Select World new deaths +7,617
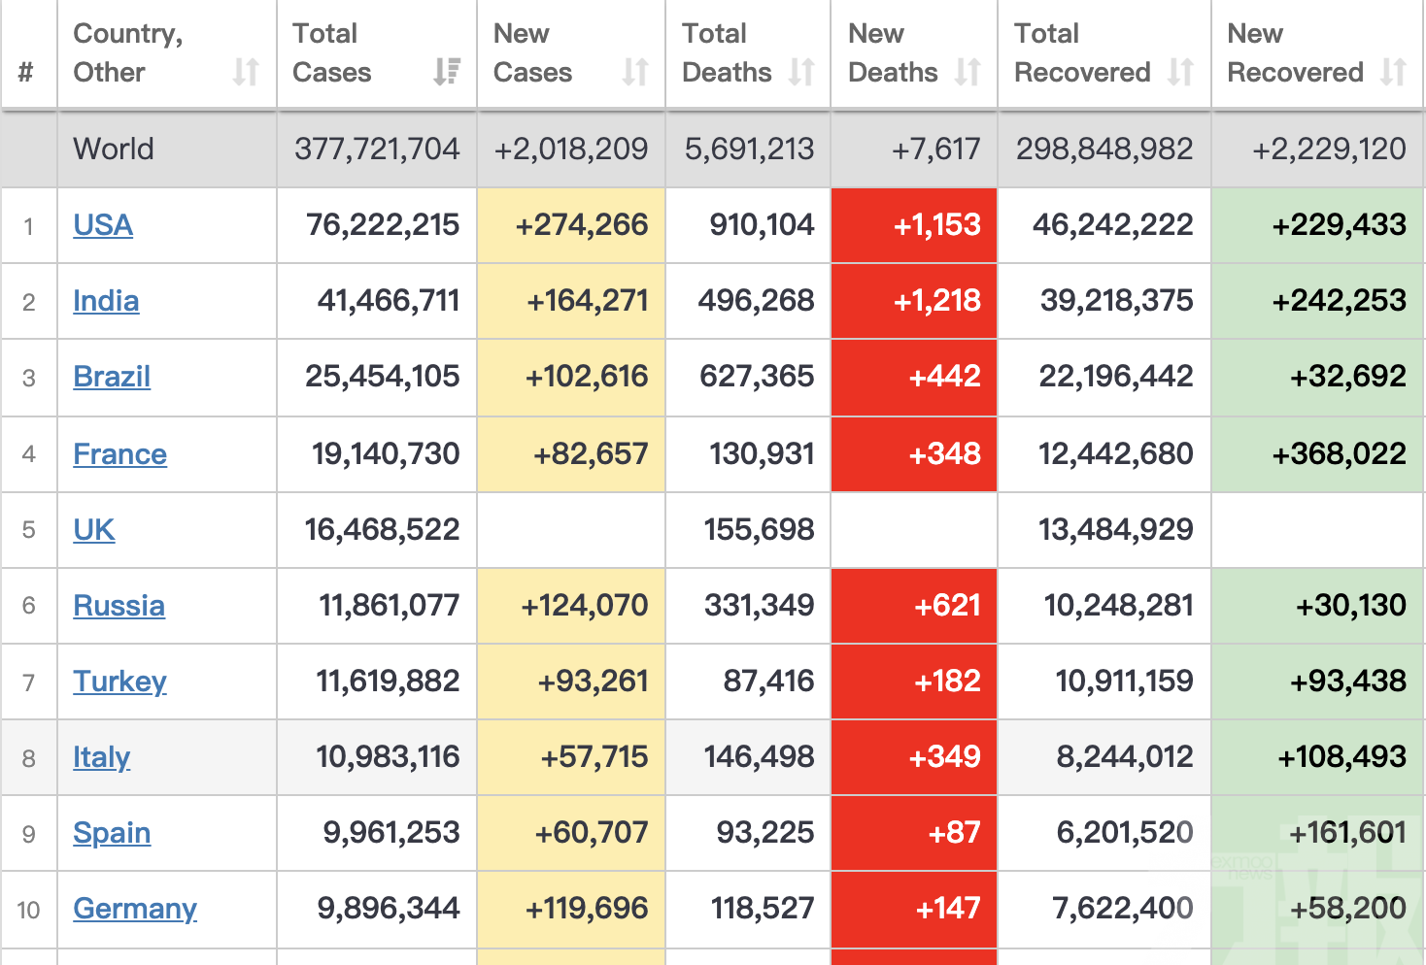Screen dimensions: 1426x965 (x=936, y=149)
